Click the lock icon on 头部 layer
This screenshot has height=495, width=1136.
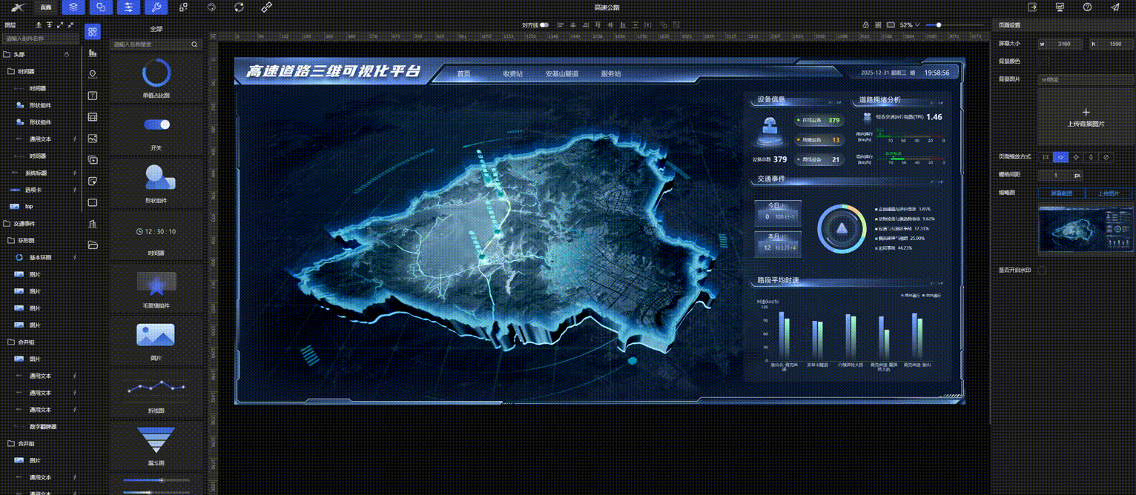66,54
